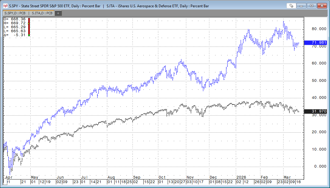Viewport: 330px width, 188px height.
Task: Click the CQG chart icon in title bar
Action: 5,5
